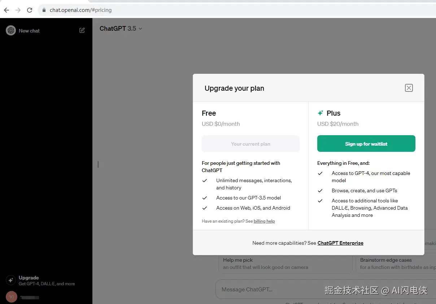
Task: Click the Free plan heading
Action: click(x=209, y=113)
